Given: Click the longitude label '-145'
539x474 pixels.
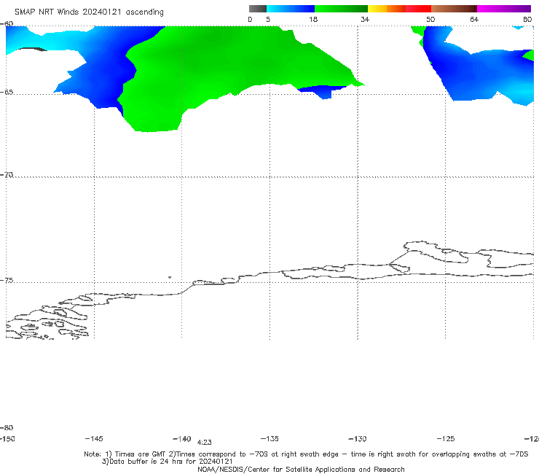Looking at the screenshot, I should (94, 439).
